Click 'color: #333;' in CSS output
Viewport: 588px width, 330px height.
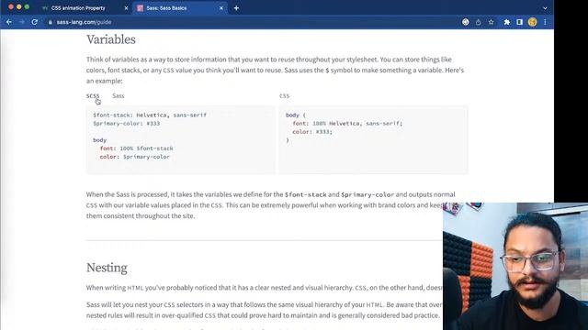312,132
